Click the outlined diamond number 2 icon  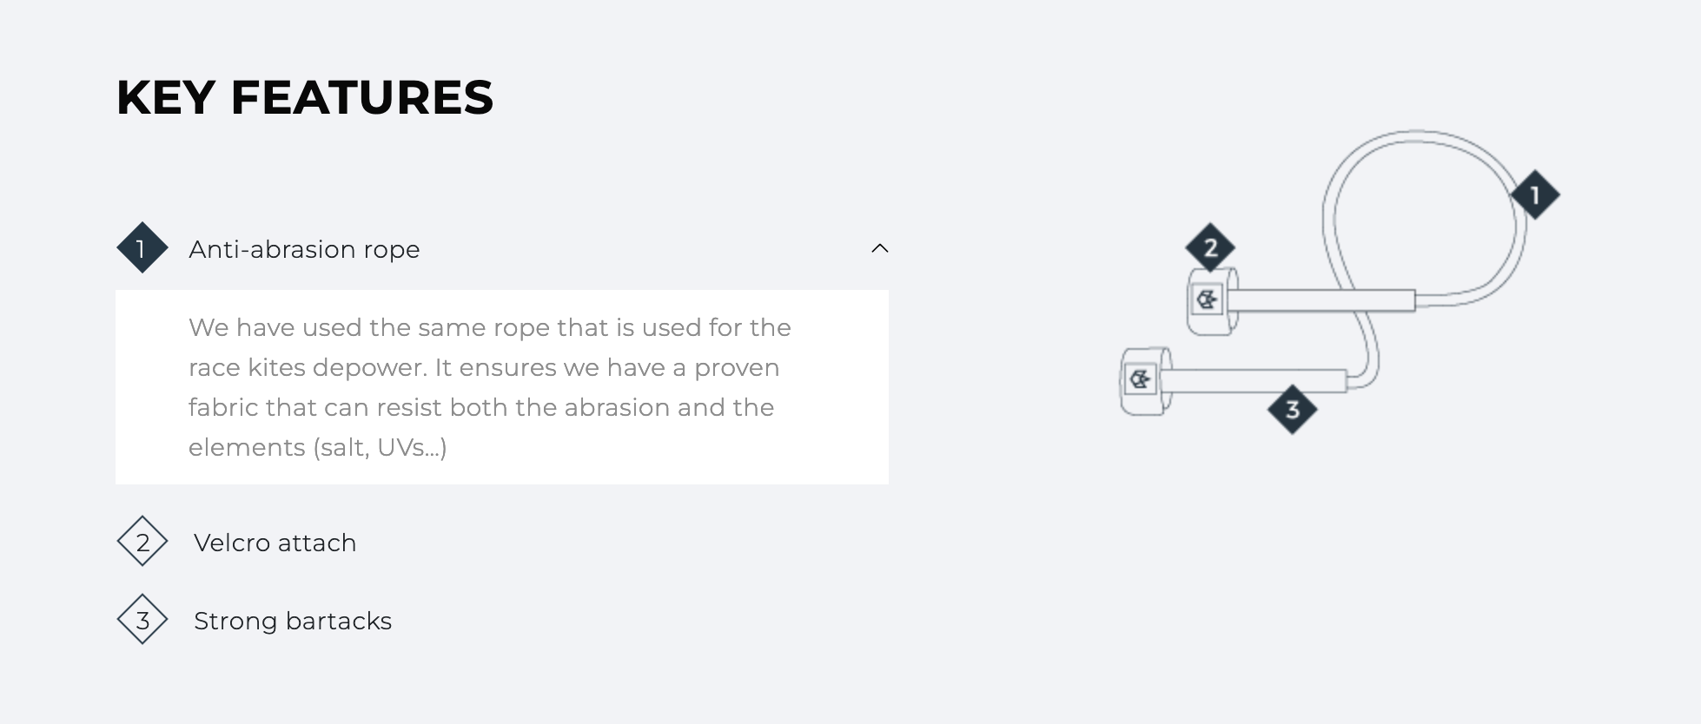[x=142, y=542]
